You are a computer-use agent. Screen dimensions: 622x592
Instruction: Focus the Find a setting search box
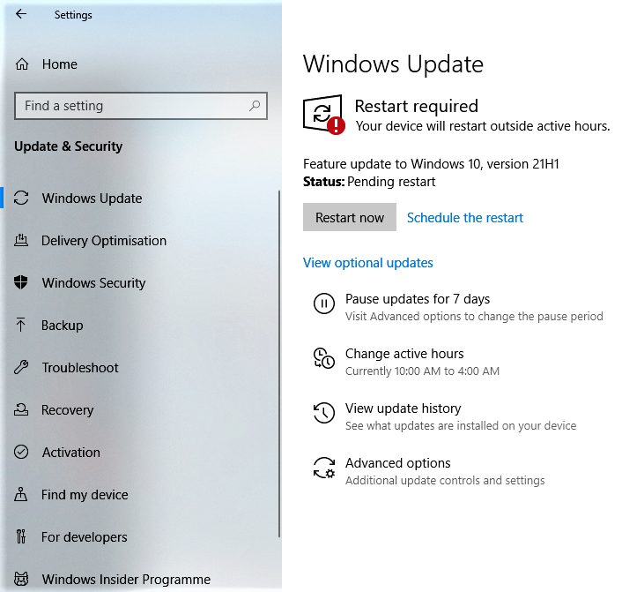pos(141,106)
